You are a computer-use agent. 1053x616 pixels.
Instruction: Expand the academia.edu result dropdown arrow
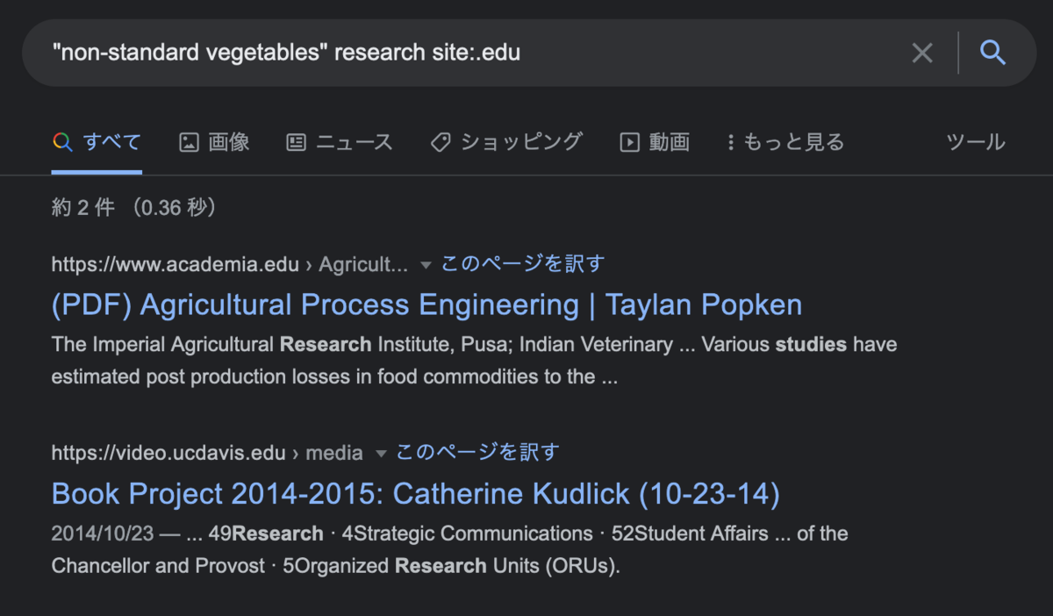point(426,264)
